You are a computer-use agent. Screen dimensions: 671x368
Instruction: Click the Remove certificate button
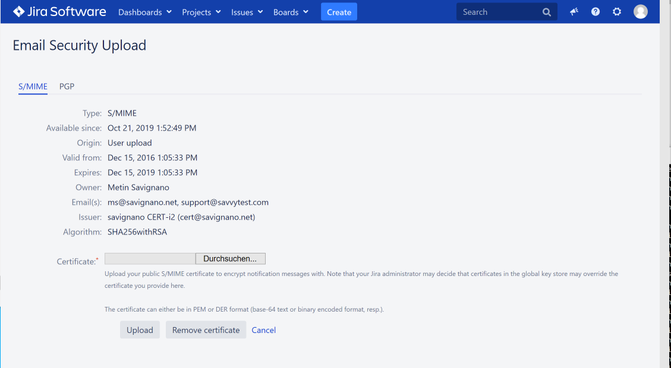[206, 330]
